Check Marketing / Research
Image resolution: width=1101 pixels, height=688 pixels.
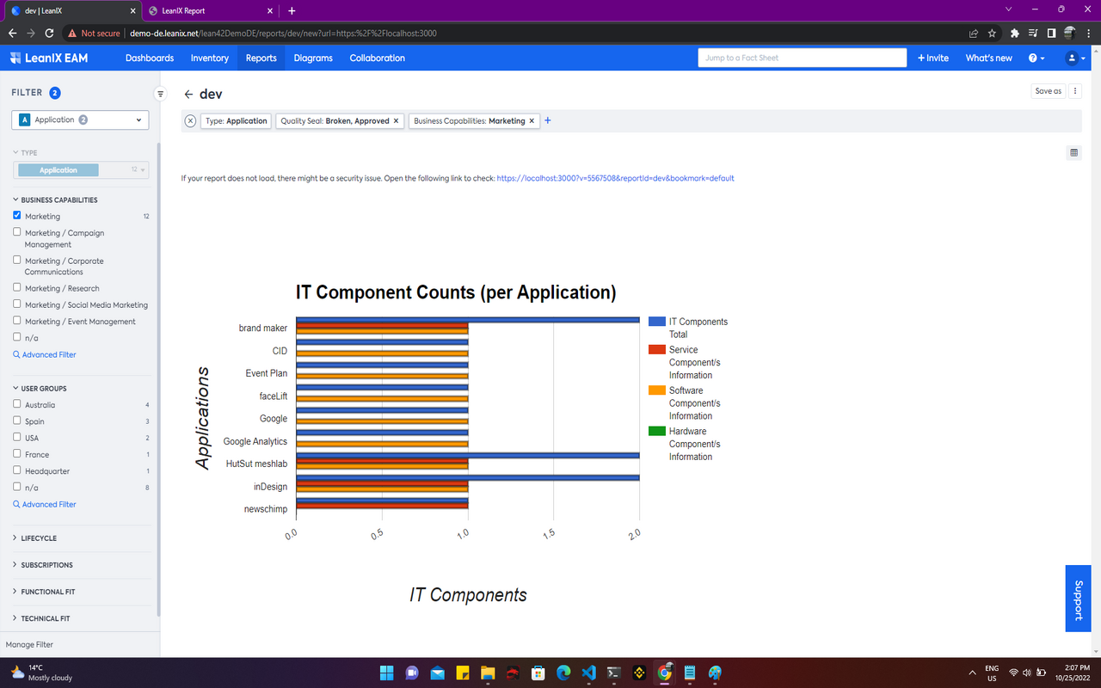click(x=17, y=287)
